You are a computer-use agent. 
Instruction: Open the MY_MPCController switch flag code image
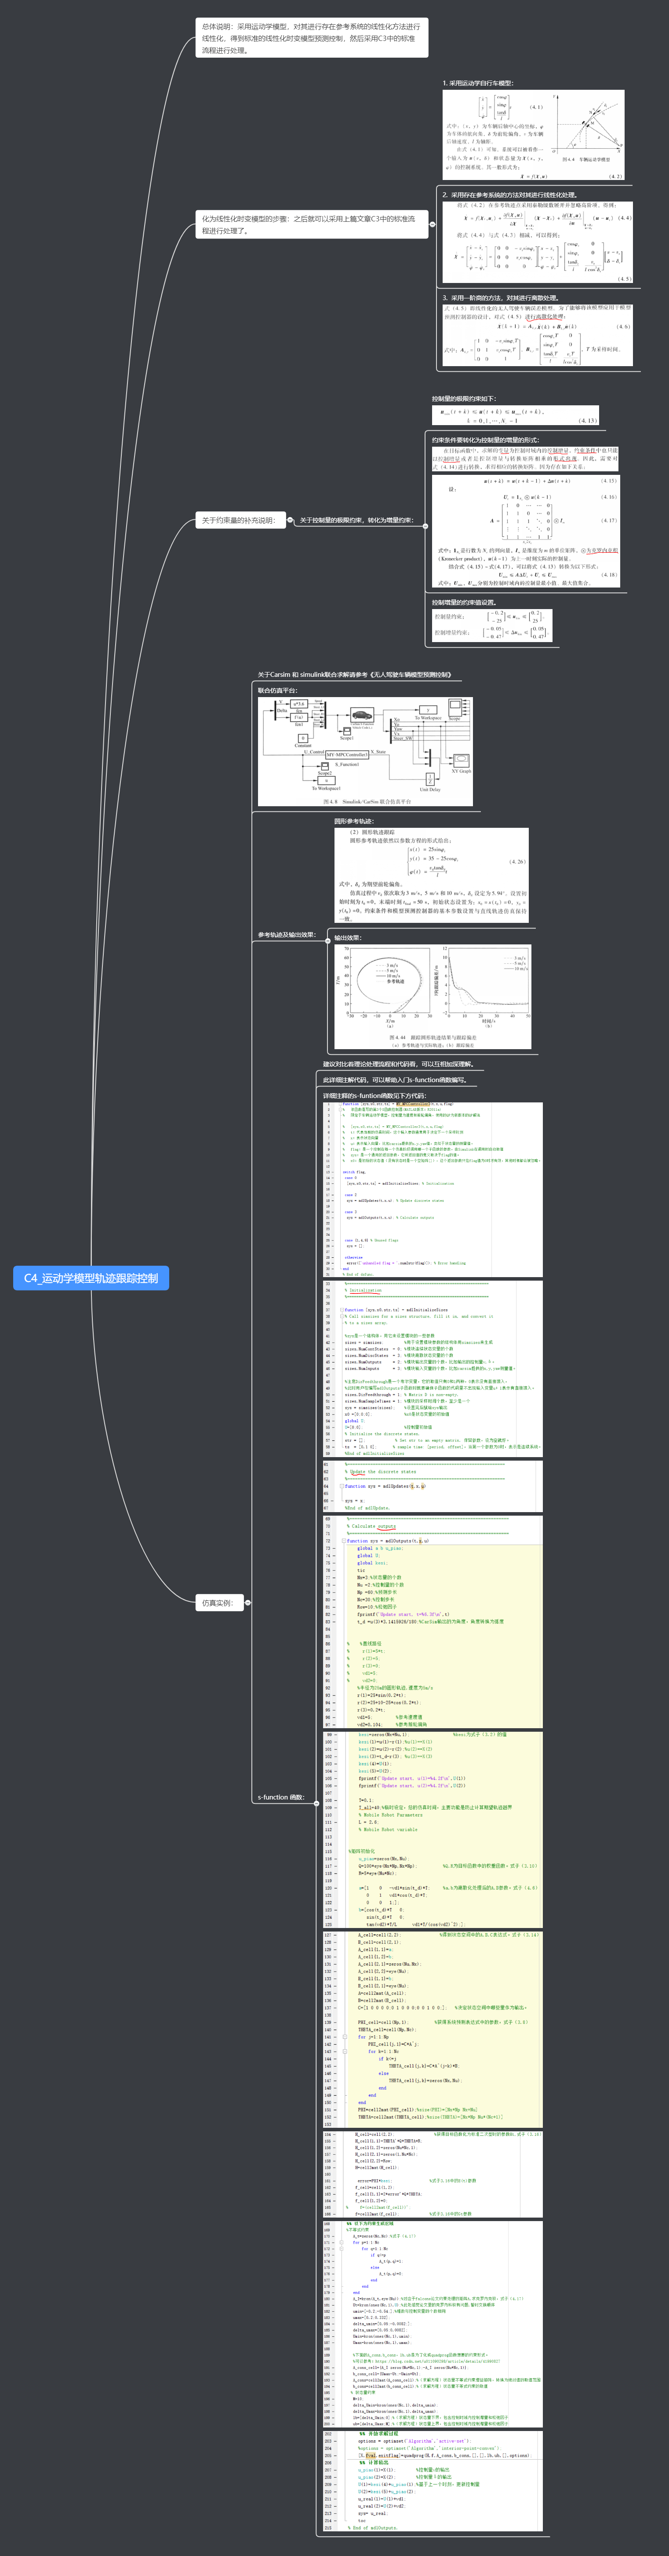tap(433, 1190)
